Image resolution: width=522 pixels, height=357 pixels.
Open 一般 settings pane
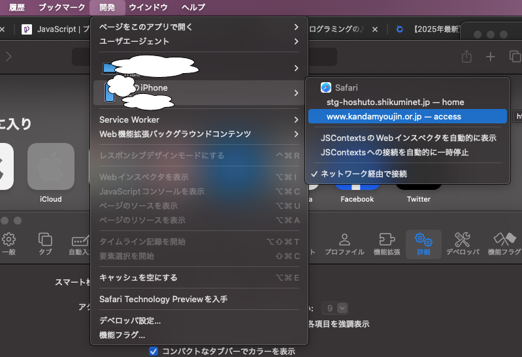click(8, 244)
